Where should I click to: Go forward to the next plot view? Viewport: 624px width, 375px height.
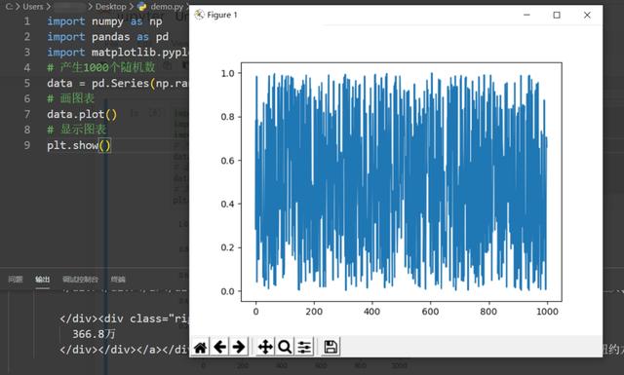pos(239,347)
